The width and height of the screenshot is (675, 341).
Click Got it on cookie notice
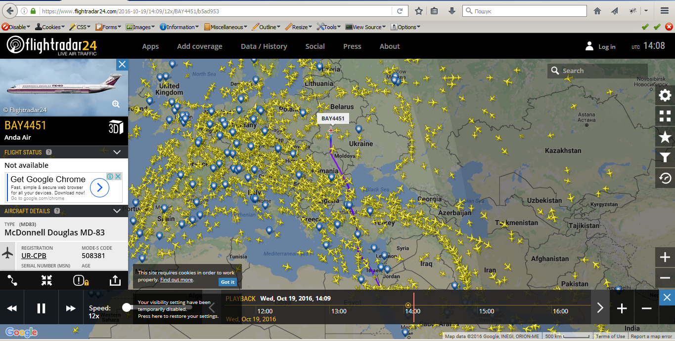(227, 282)
